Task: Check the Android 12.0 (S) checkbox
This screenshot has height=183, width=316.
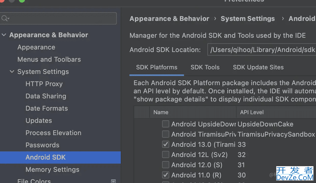Action: [x=166, y=165]
